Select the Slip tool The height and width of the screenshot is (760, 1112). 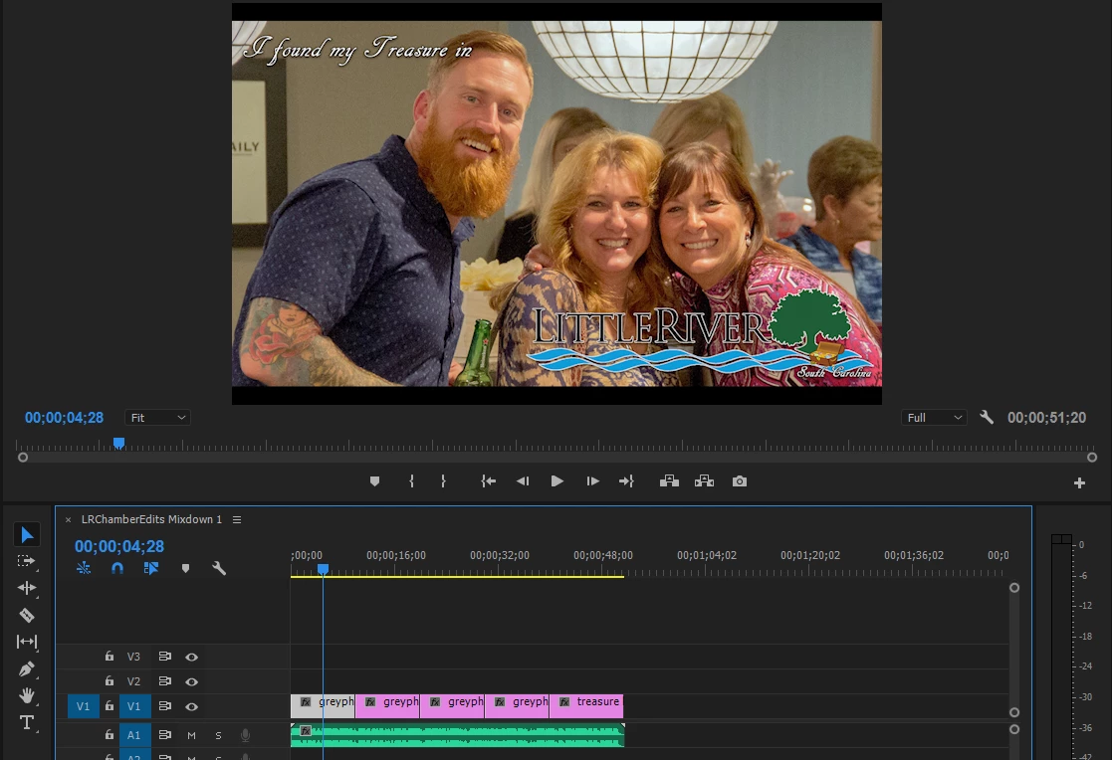(26, 642)
